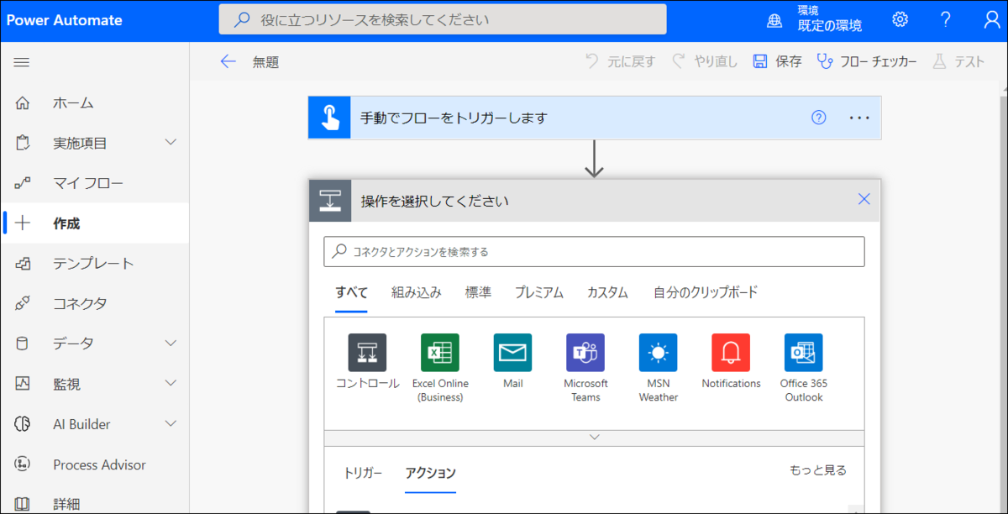This screenshot has height=514, width=1008.
Task: Select the Office 365 Outlook connector
Action: [803, 353]
